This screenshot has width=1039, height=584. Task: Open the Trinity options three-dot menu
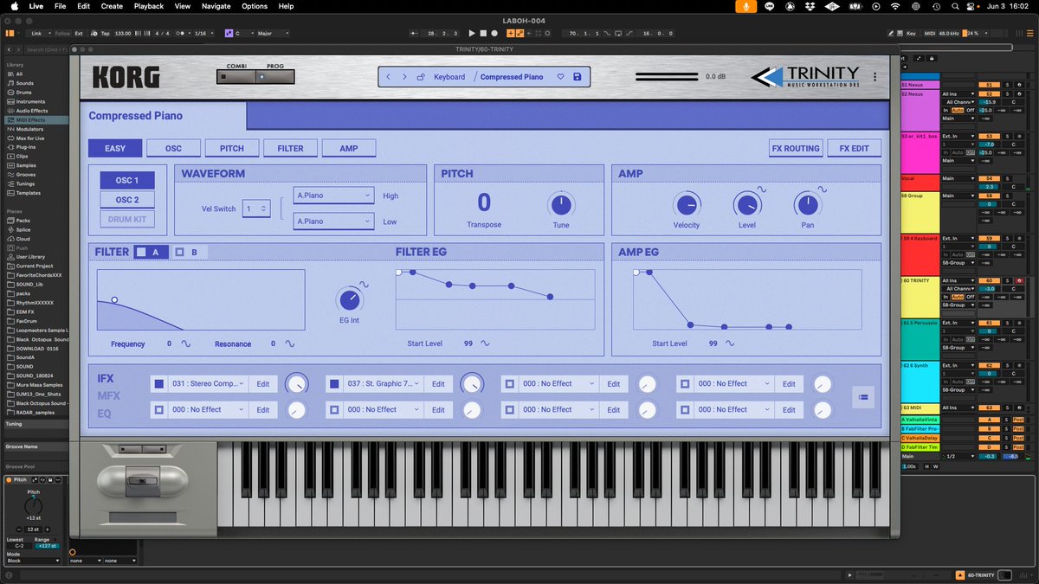point(875,77)
